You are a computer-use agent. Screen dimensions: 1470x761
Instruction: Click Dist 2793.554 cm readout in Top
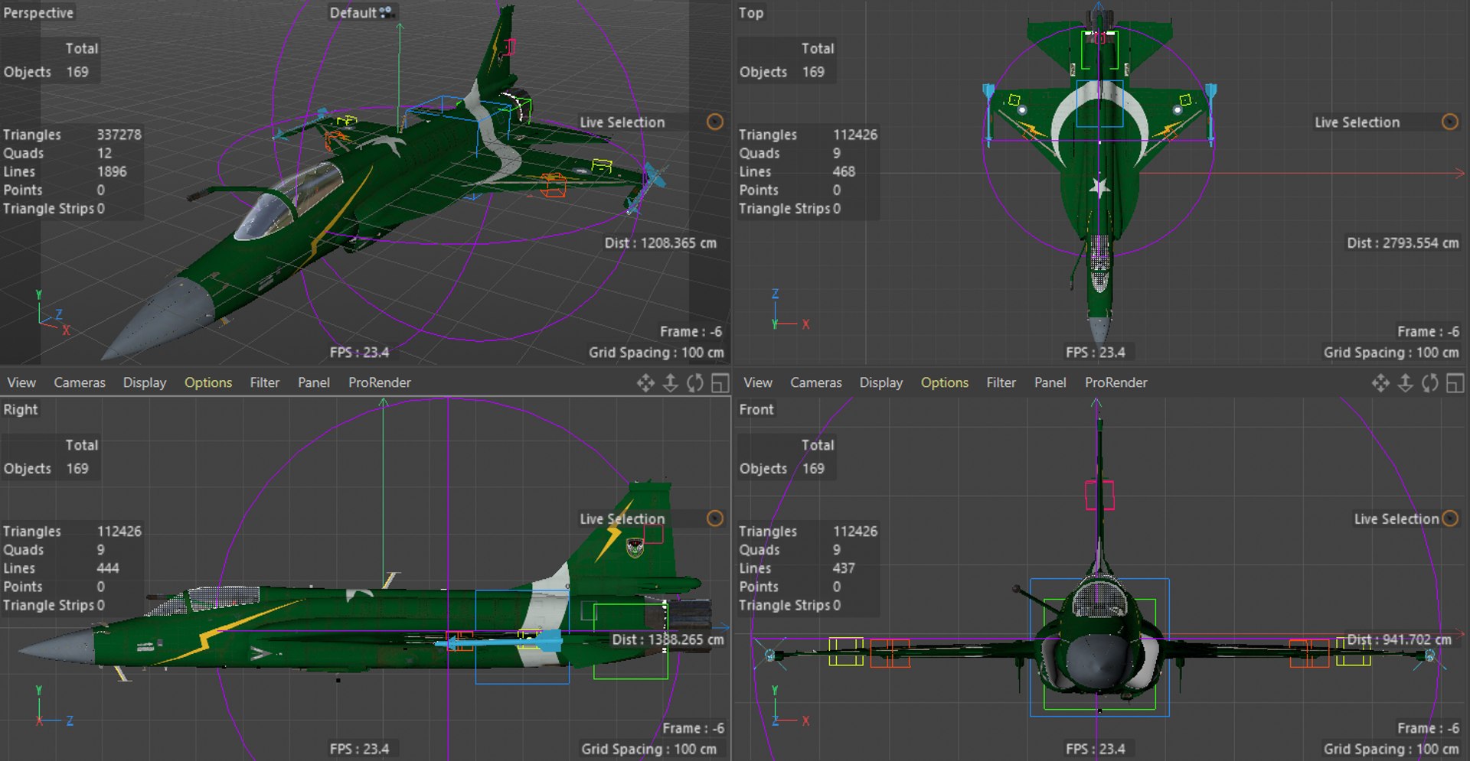click(1403, 243)
